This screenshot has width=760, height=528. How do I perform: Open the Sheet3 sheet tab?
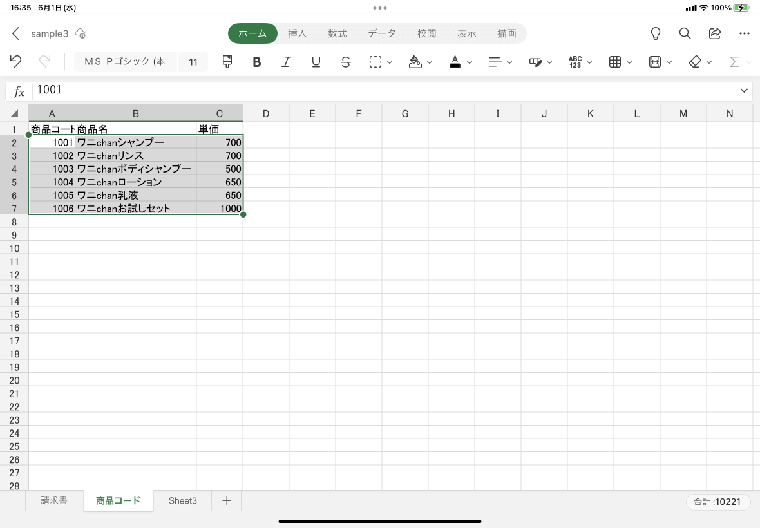tap(183, 500)
